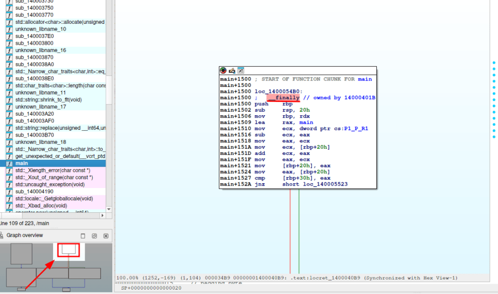This screenshot has width=498, height=294.
Task: Click red viewport rectangle in graph overview
Action: tap(69, 250)
